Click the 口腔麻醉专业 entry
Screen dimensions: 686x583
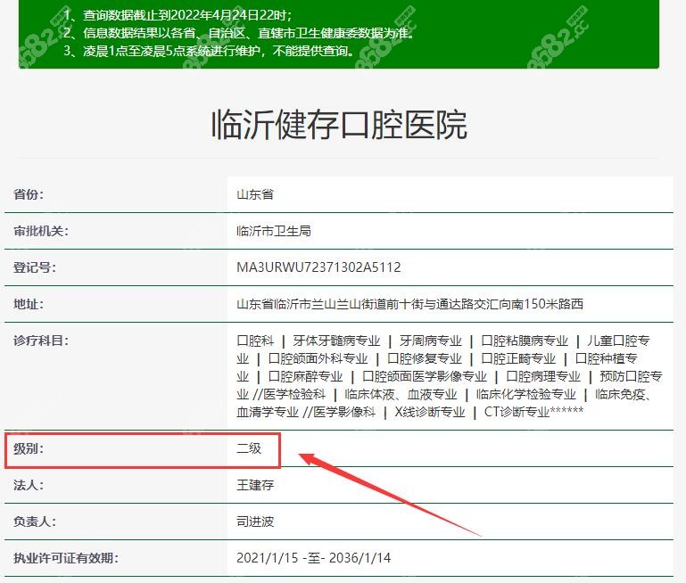305,376
